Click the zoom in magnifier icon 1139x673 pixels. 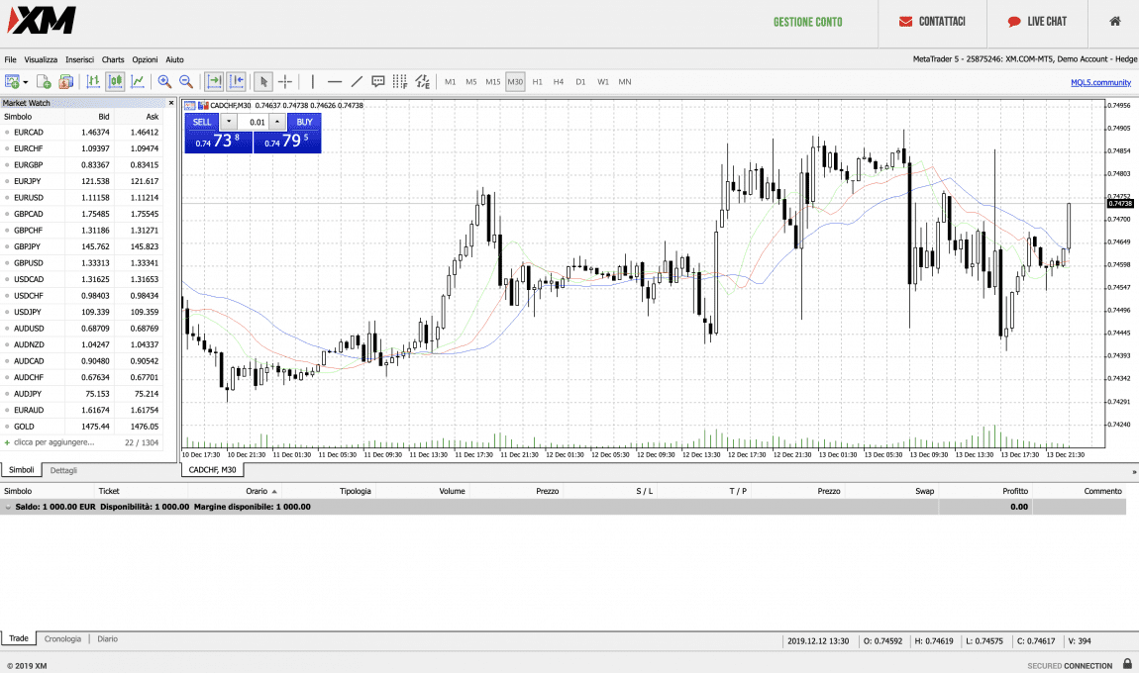[x=164, y=82]
